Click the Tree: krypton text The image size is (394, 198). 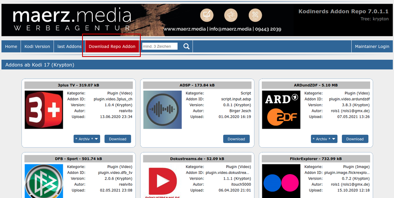[374, 19]
